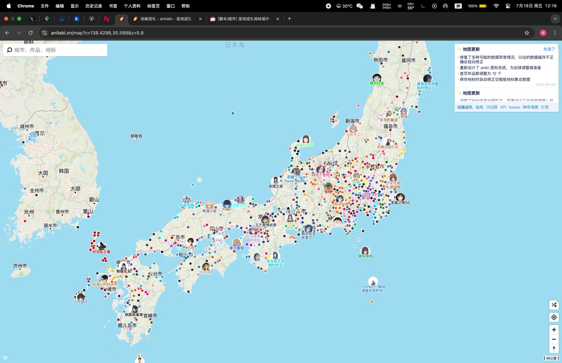Click the site info icon in address bar

coord(44,33)
